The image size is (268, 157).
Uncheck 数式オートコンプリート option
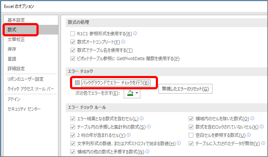pyautogui.click(x=73, y=42)
